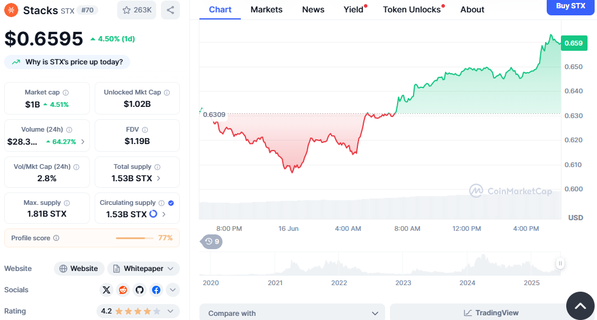597x320 pixels.
Task: Click the chart range slider handle
Action: pos(560,263)
